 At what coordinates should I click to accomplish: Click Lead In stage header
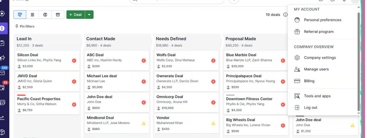pos(24,39)
